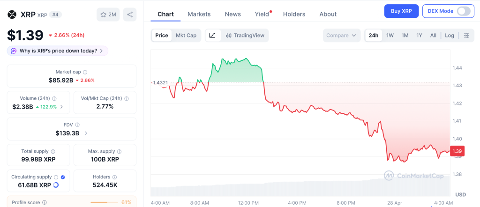Click the Circulating supply verified badge

point(63,177)
